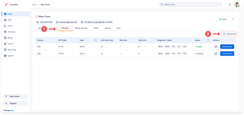Open the History tab
The height and width of the screenshot is (115, 244).
point(107,28)
